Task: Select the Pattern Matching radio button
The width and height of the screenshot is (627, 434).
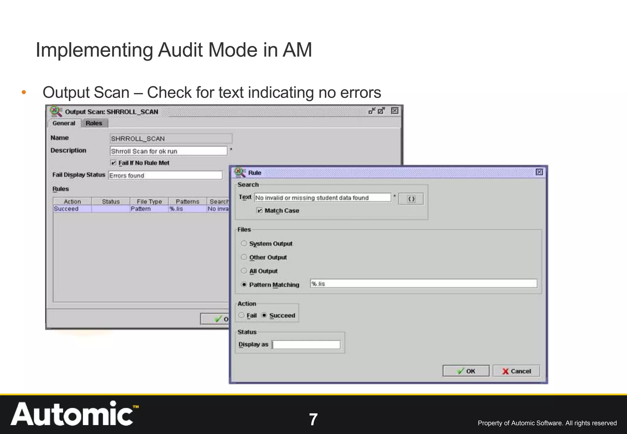Action: click(x=244, y=285)
